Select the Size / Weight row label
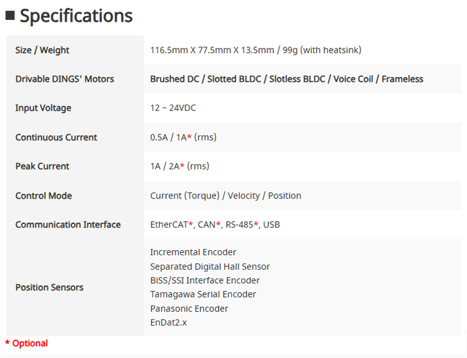467x358 pixels. 42,50
